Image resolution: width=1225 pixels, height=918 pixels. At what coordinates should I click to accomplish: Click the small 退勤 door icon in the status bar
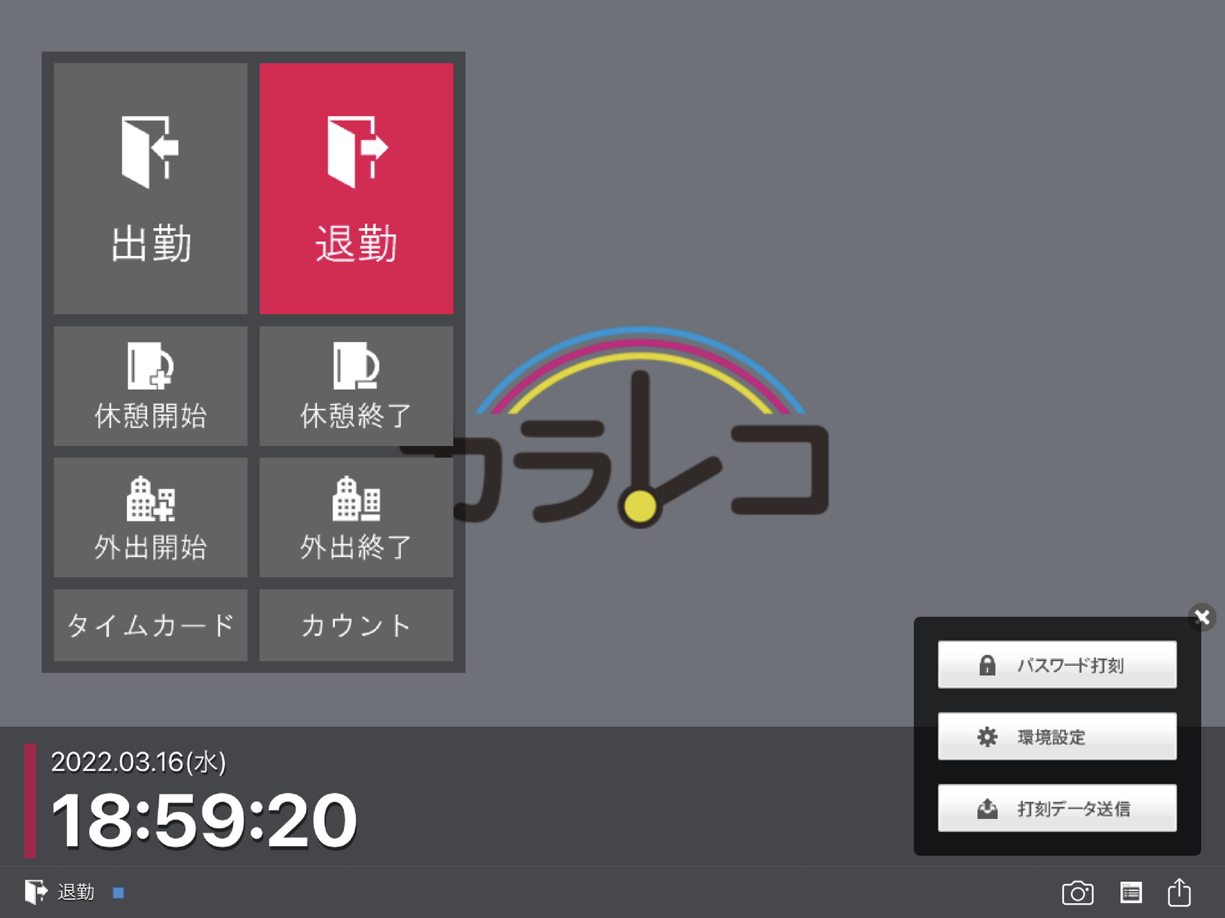[36, 892]
